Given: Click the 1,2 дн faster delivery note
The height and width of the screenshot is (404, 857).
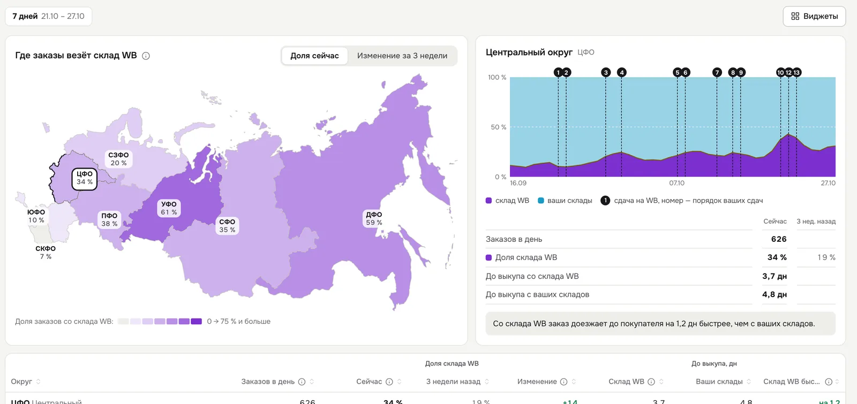Looking at the screenshot, I should [660, 324].
